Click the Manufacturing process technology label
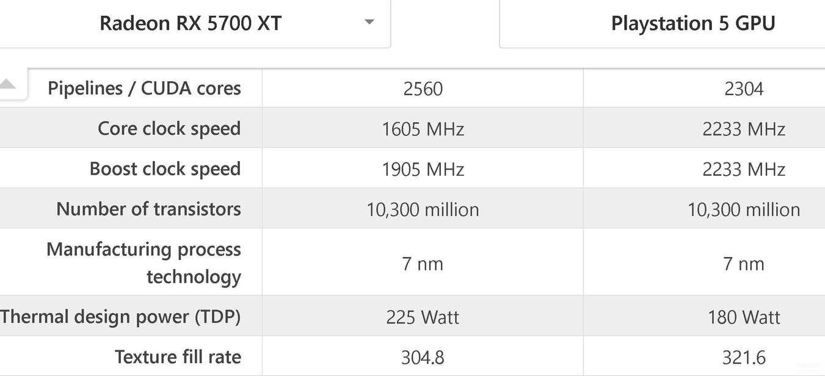 144,263
